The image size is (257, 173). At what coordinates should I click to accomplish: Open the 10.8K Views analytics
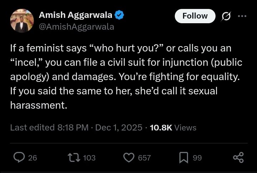click(173, 127)
